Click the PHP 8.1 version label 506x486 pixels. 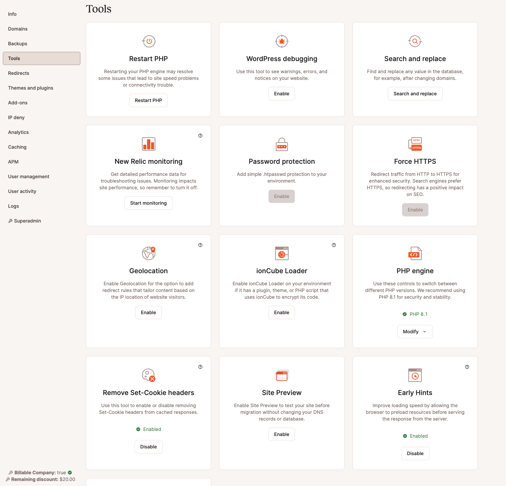pos(418,314)
